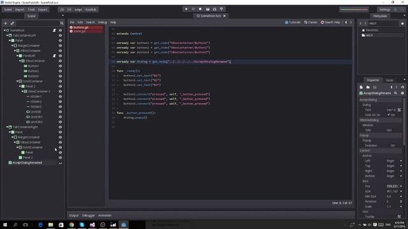Click the scene tree filter field

pos(38,23)
